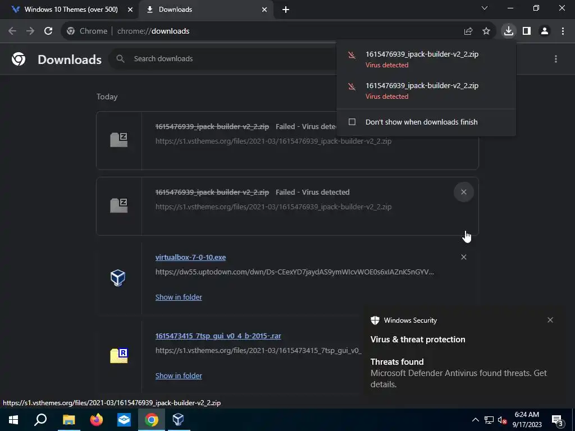This screenshot has height=431, width=575.
Task: Click the Chrome back arrow
Action: click(x=12, y=31)
